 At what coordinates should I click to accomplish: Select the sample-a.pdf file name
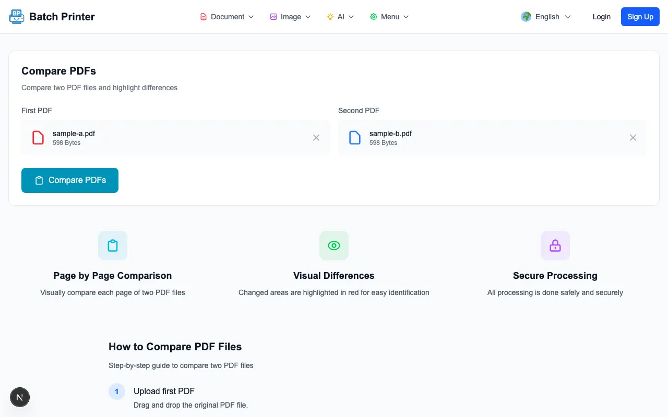point(74,133)
